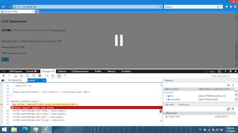Viewport: 238px width, 133px height.
Task: Click the add watch icon in Watches
Action: tap(228, 85)
